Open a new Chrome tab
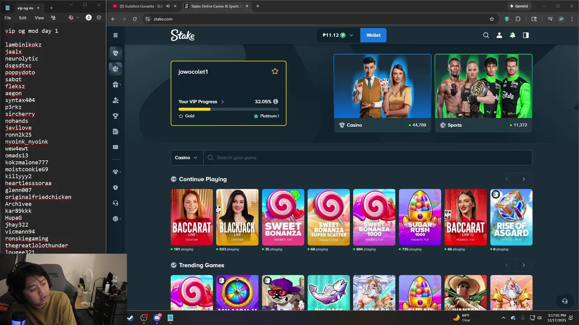 pos(258,6)
